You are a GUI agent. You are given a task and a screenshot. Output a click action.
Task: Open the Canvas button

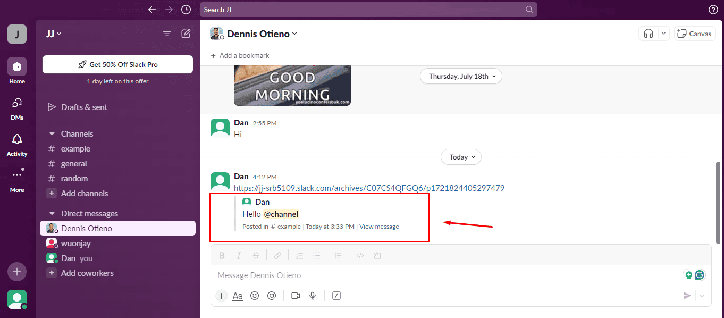click(x=695, y=34)
